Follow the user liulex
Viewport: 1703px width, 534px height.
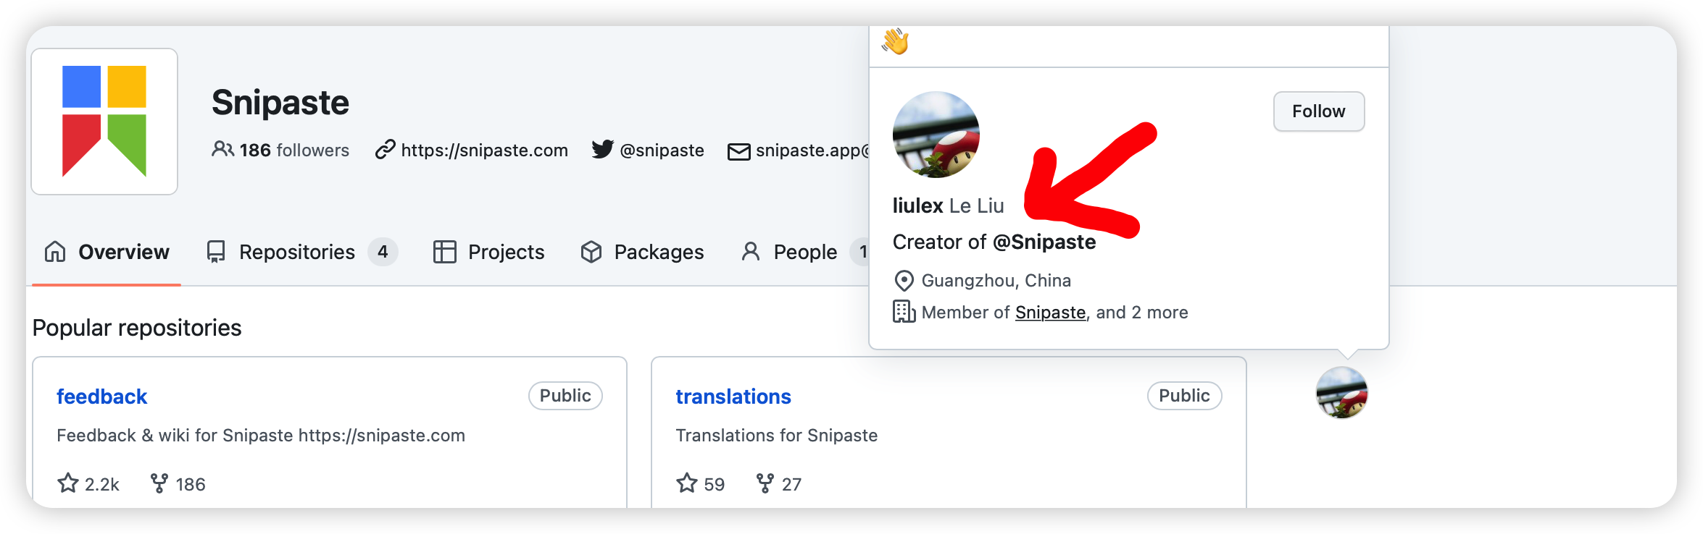point(1318,111)
